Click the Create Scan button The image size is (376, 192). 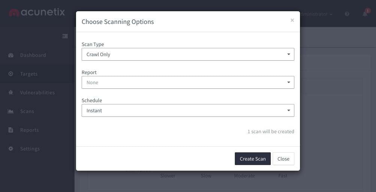[253, 159]
